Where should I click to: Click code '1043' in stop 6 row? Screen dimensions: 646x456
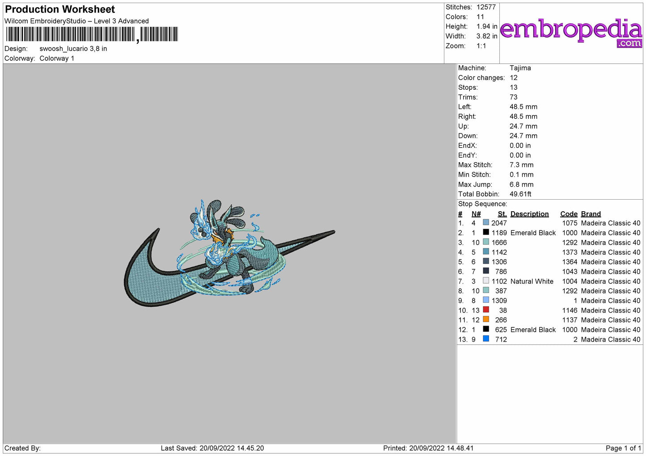(x=570, y=272)
